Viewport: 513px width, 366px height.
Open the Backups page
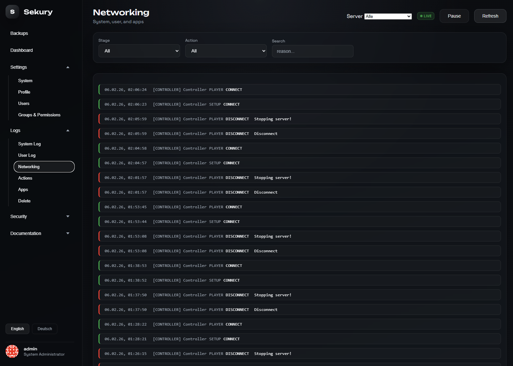(x=19, y=33)
